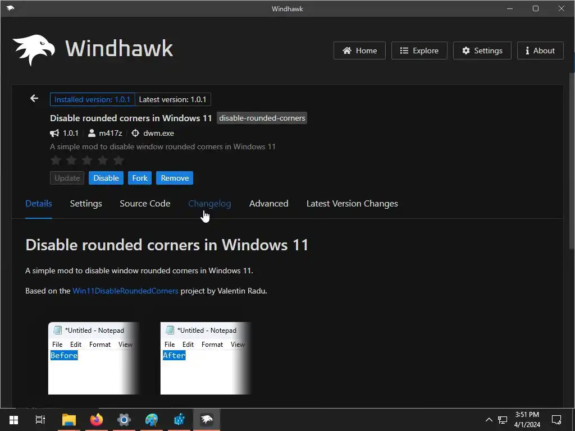Open Firefox from the taskbar
The image size is (575, 431).
(x=97, y=420)
